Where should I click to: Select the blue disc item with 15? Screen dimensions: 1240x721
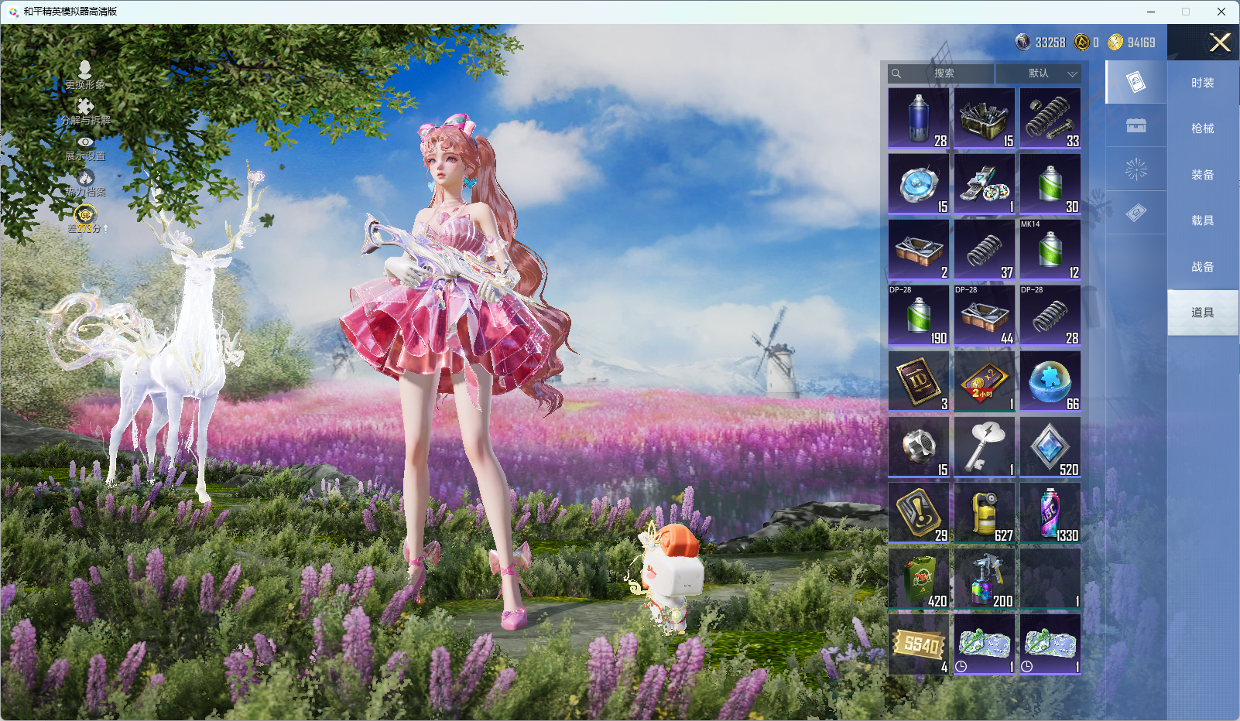coord(919,184)
